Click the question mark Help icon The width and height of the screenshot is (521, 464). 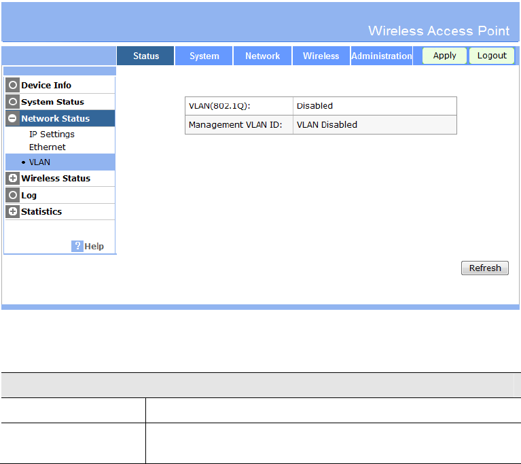pos(77,247)
